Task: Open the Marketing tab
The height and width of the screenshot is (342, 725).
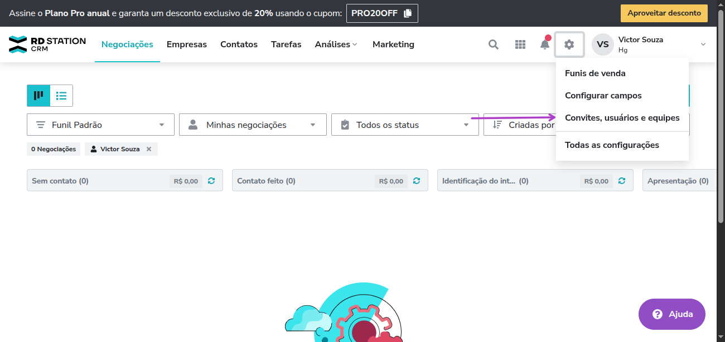Action: click(x=393, y=44)
